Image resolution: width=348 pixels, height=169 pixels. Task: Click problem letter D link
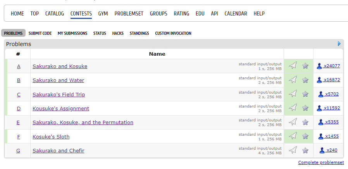tap(19, 108)
